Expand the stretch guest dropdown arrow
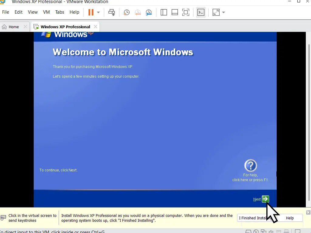The height and width of the screenshot is (233, 311). pyautogui.click(x=224, y=12)
